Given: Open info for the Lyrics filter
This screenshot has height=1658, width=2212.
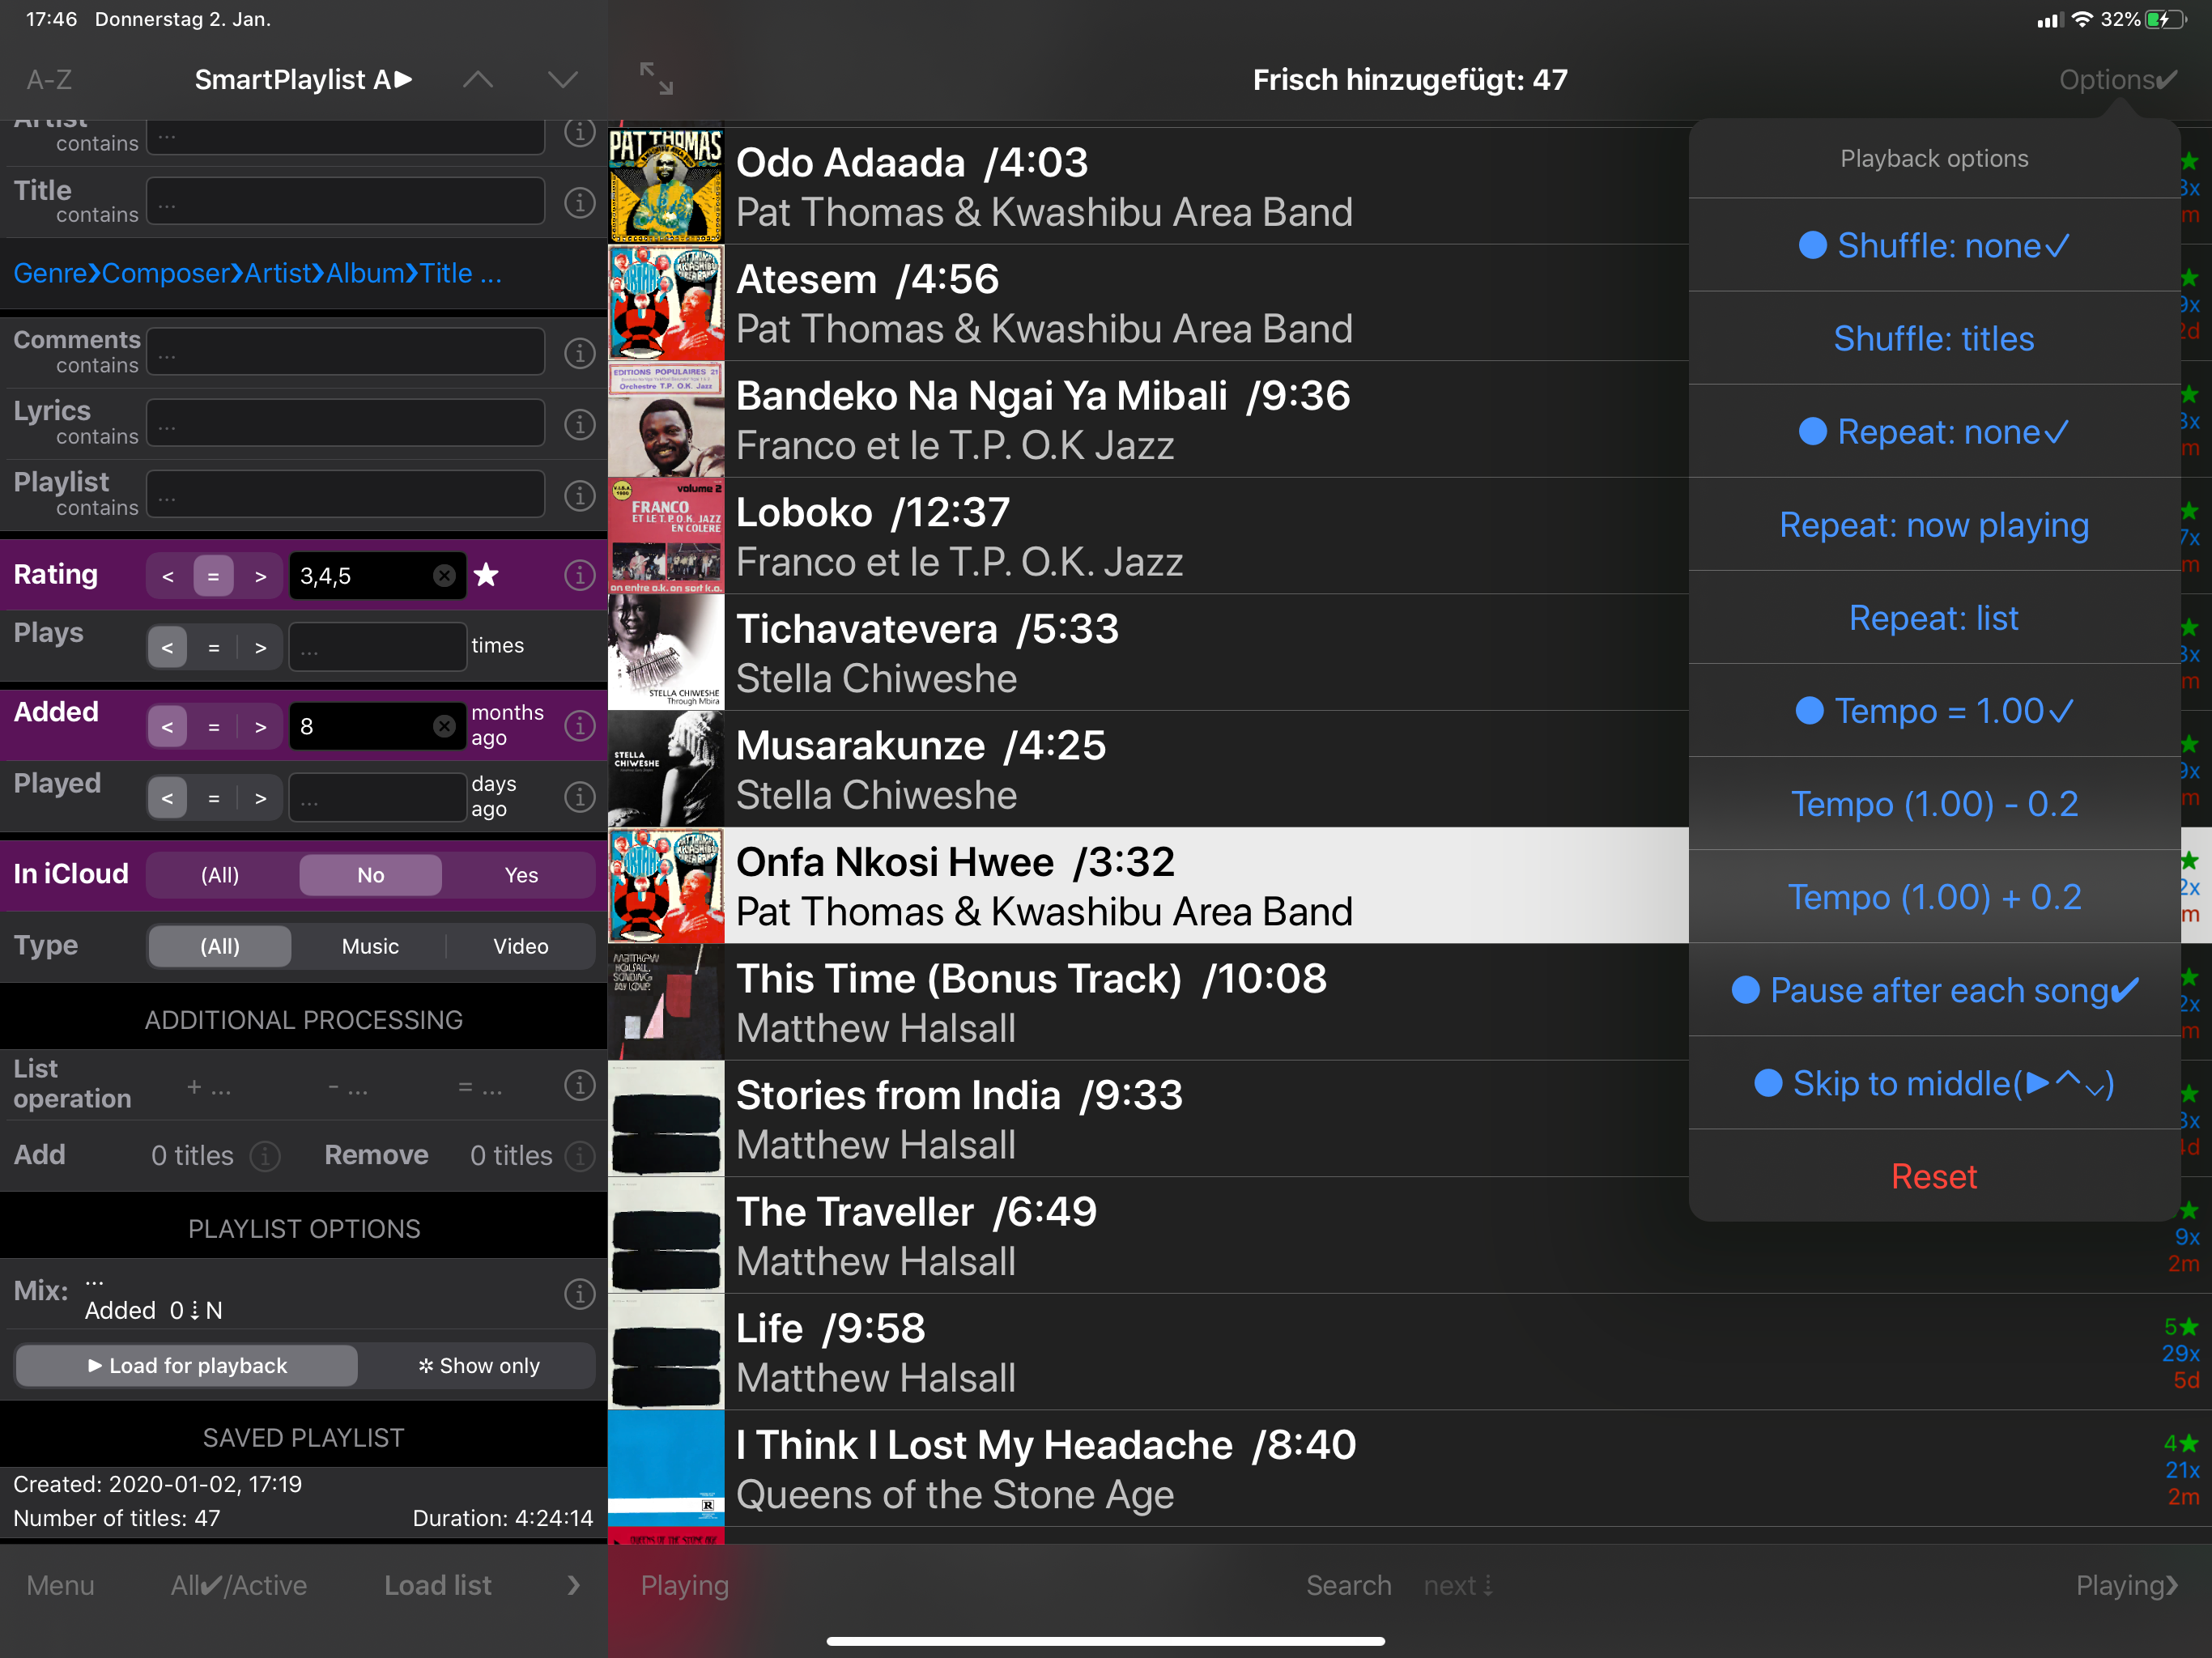Looking at the screenshot, I should (x=580, y=424).
